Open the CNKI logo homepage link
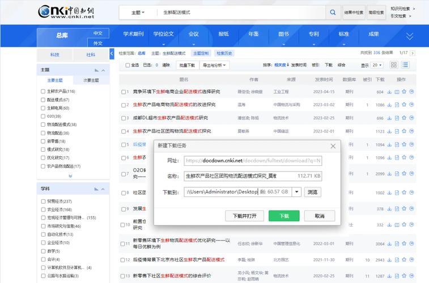This screenshot has height=283, width=429. click(66, 12)
